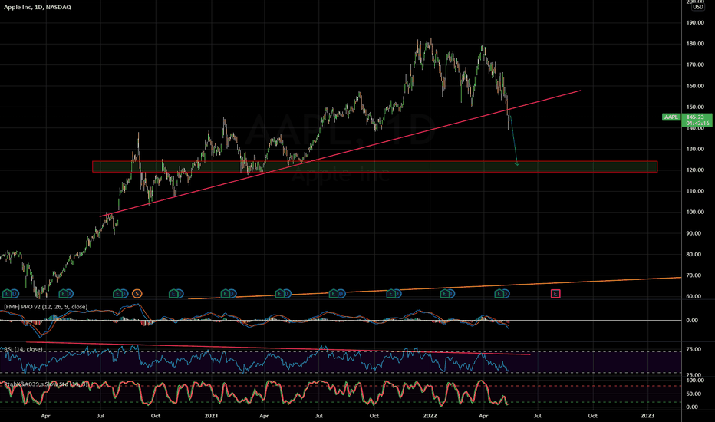Click the 120.00 price axis level
715x422 pixels.
695,170
